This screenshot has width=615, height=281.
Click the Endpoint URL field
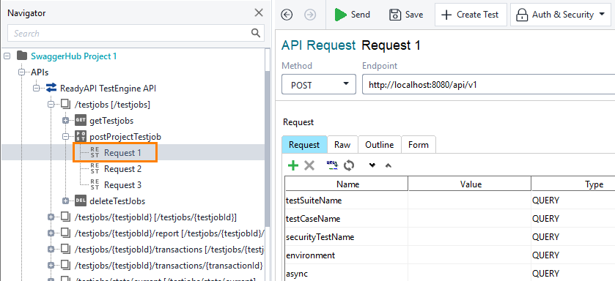(488, 85)
